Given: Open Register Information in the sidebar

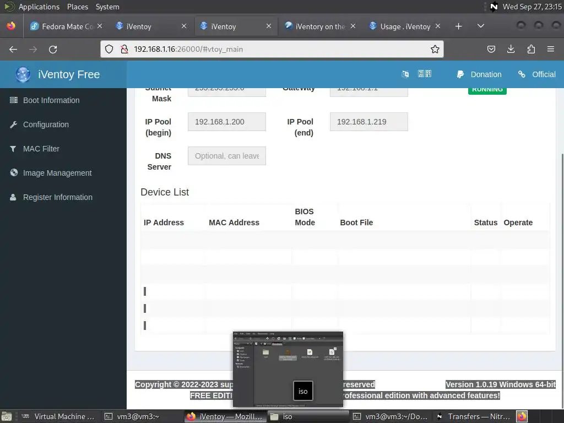Looking at the screenshot, I should [x=57, y=197].
